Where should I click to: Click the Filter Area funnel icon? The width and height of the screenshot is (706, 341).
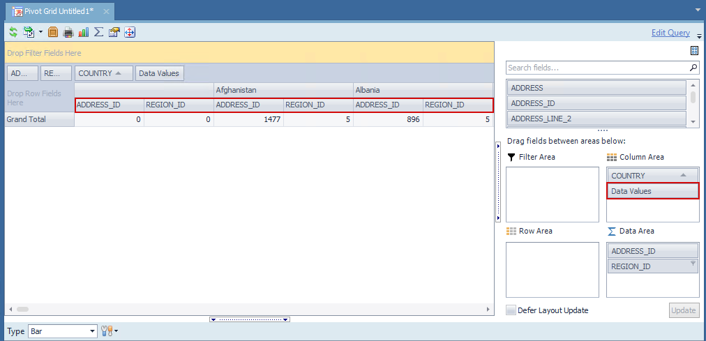(511, 157)
